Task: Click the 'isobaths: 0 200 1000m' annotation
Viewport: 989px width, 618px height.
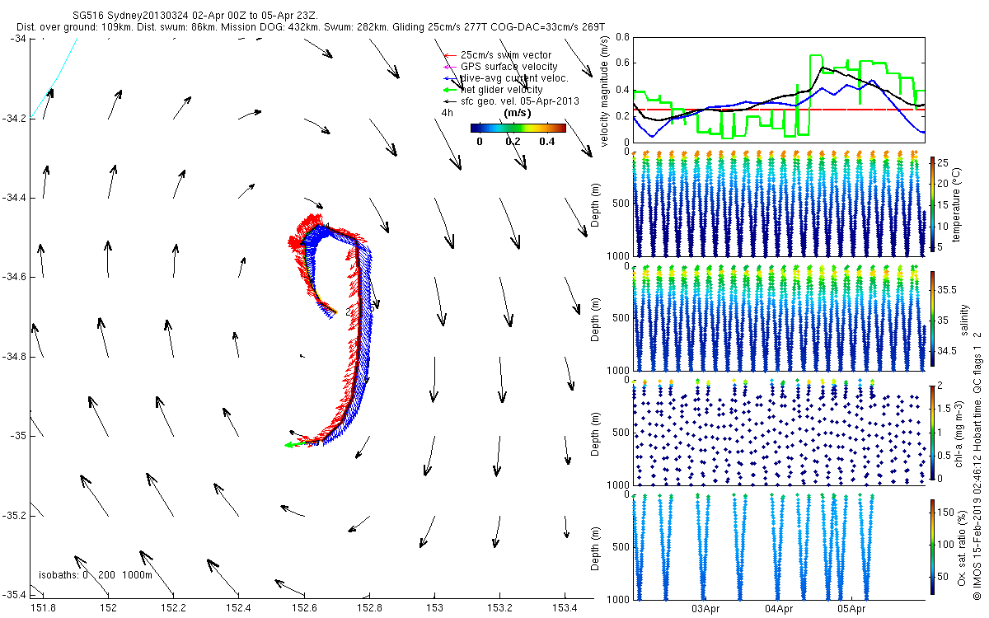Action: tap(96, 575)
